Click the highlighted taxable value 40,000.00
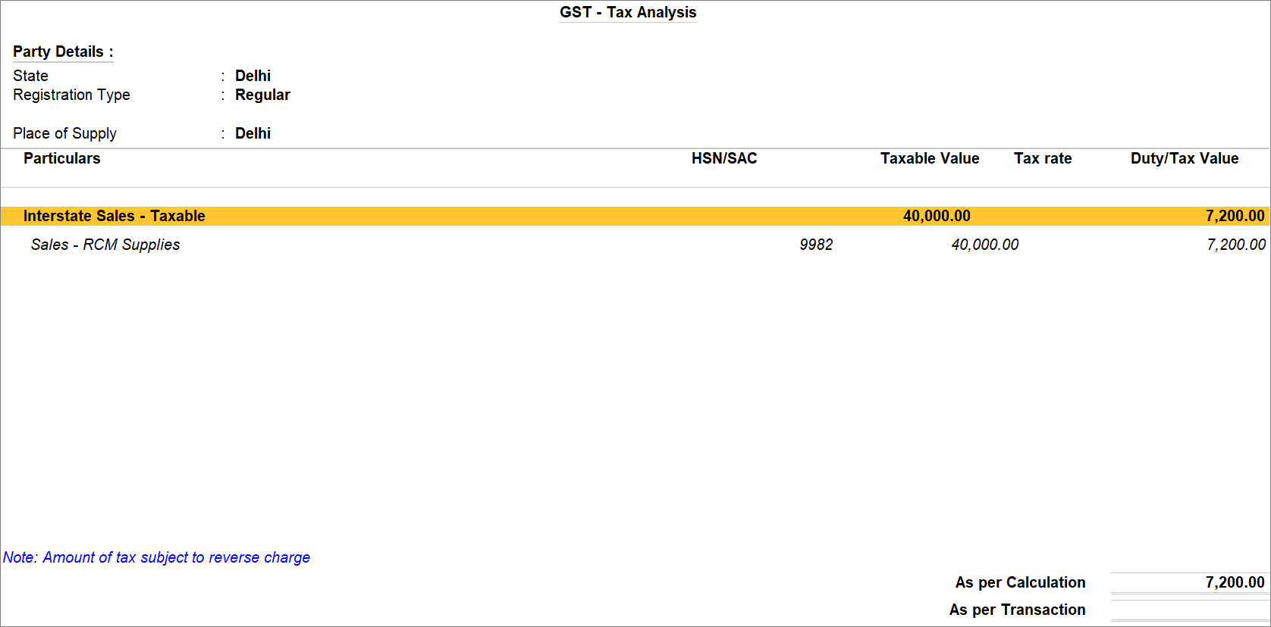This screenshot has height=627, width=1271. click(x=937, y=216)
